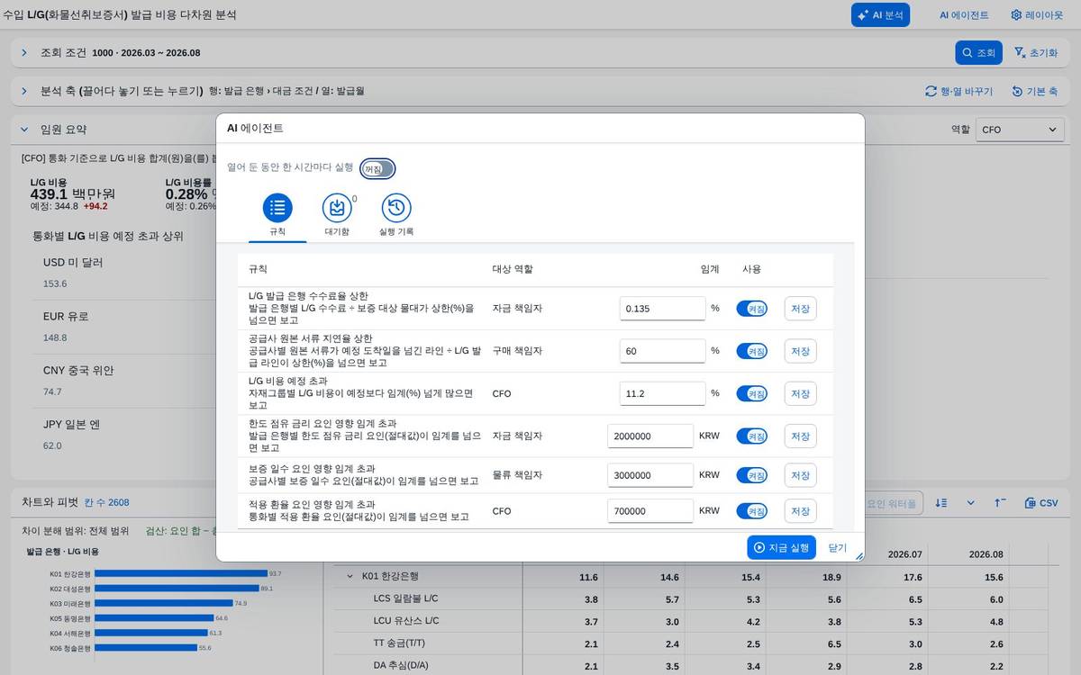This screenshot has height=675, width=1081.
Task: Open the AI 에이전트 header button
Action: click(x=964, y=15)
